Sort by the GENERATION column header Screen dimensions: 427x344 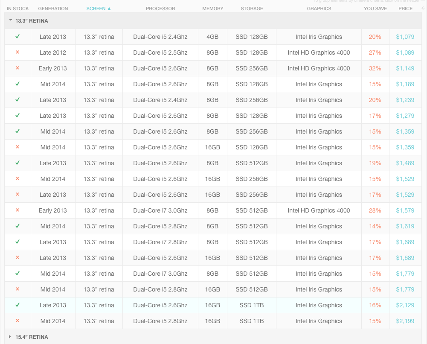tap(53, 9)
